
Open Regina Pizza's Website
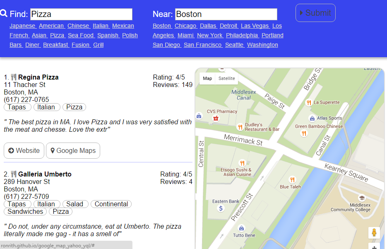[24, 150]
